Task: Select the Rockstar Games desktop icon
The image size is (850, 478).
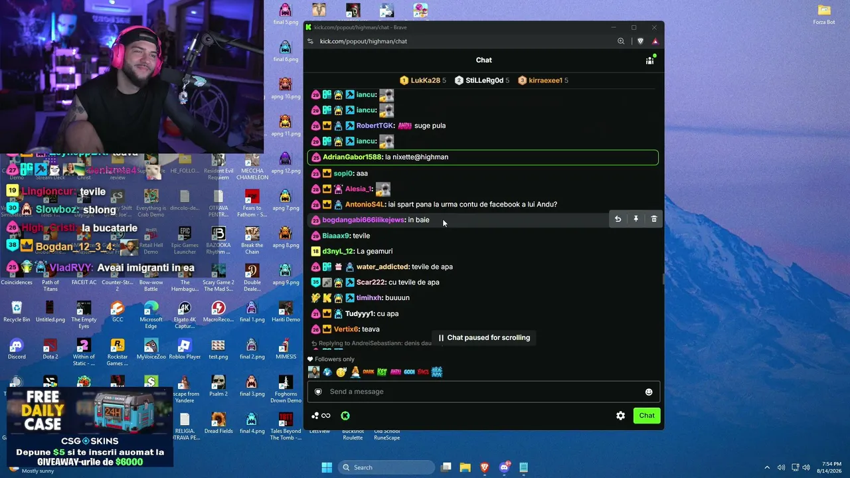Action: coord(118,352)
